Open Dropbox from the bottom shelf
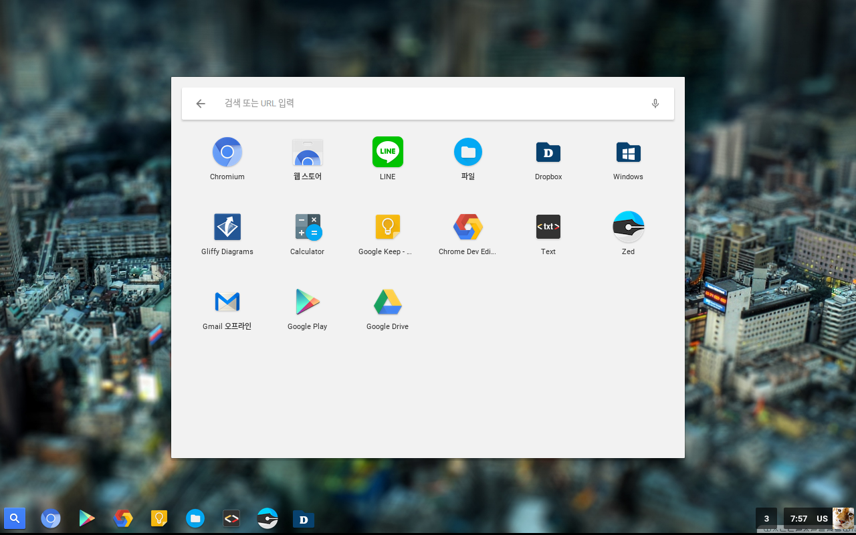Viewport: 856px width, 535px height. [x=304, y=518]
